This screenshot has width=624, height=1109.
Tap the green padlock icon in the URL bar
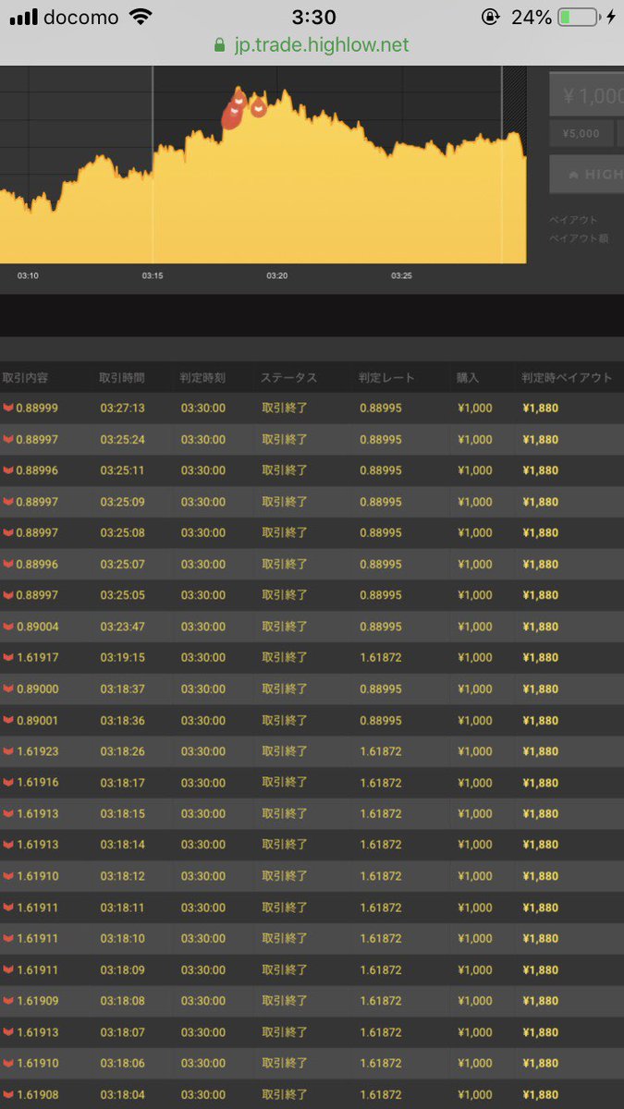(x=219, y=44)
